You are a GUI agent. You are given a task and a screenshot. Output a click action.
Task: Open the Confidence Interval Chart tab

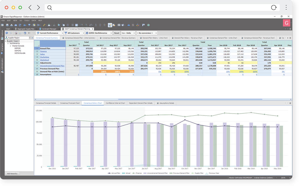point(115,103)
